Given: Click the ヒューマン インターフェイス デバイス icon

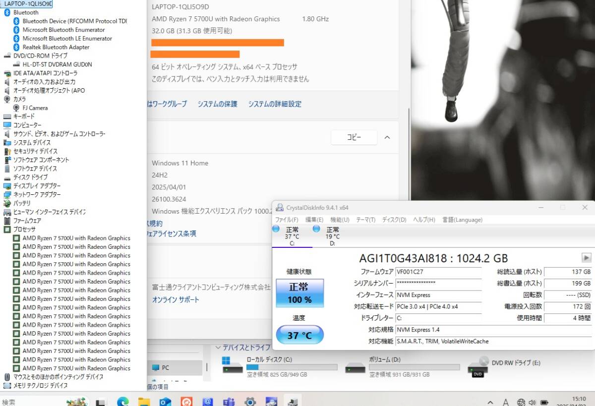Looking at the screenshot, I should click(x=7, y=212).
